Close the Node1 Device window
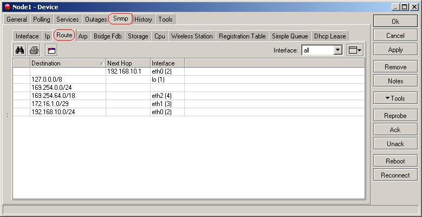 tap(414, 7)
